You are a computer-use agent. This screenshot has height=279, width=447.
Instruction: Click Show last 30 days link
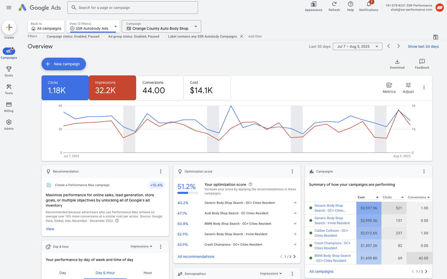point(423,46)
